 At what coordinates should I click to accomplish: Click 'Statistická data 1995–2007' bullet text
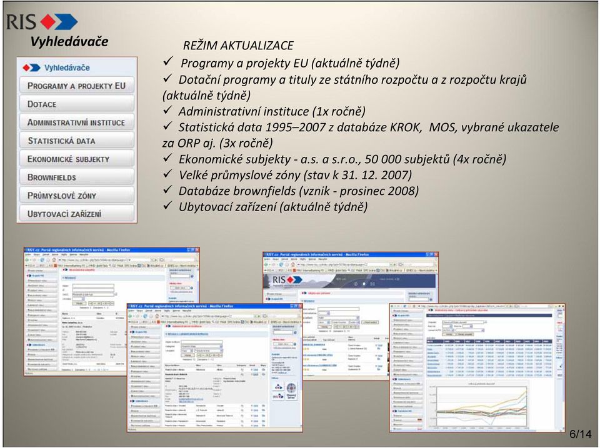tap(361, 135)
